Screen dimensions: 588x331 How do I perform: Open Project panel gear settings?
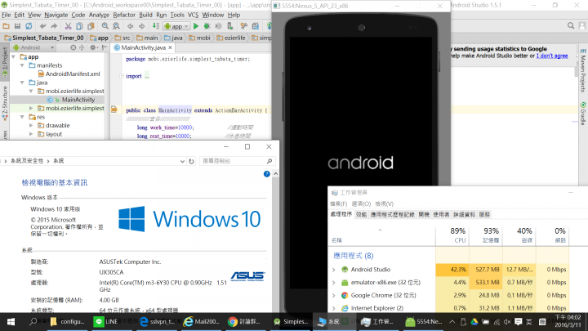[x=93, y=47]
